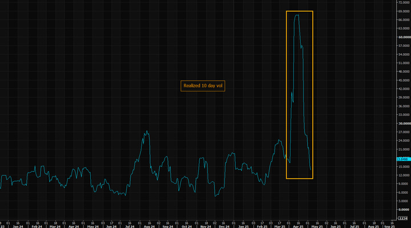Click the 24.0000 y-axis label
This screenshot has height=228, width=411.
tap(404, 141)
